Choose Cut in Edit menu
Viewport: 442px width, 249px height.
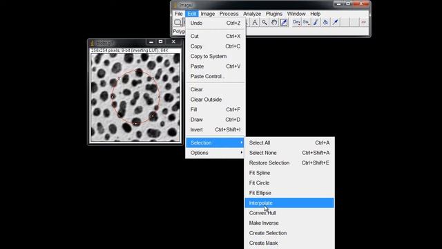click(x=215, y=36)
